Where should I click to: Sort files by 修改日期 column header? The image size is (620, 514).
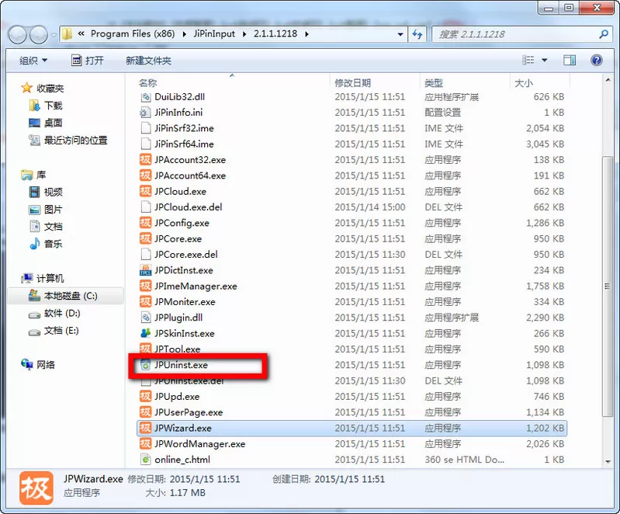353,83
